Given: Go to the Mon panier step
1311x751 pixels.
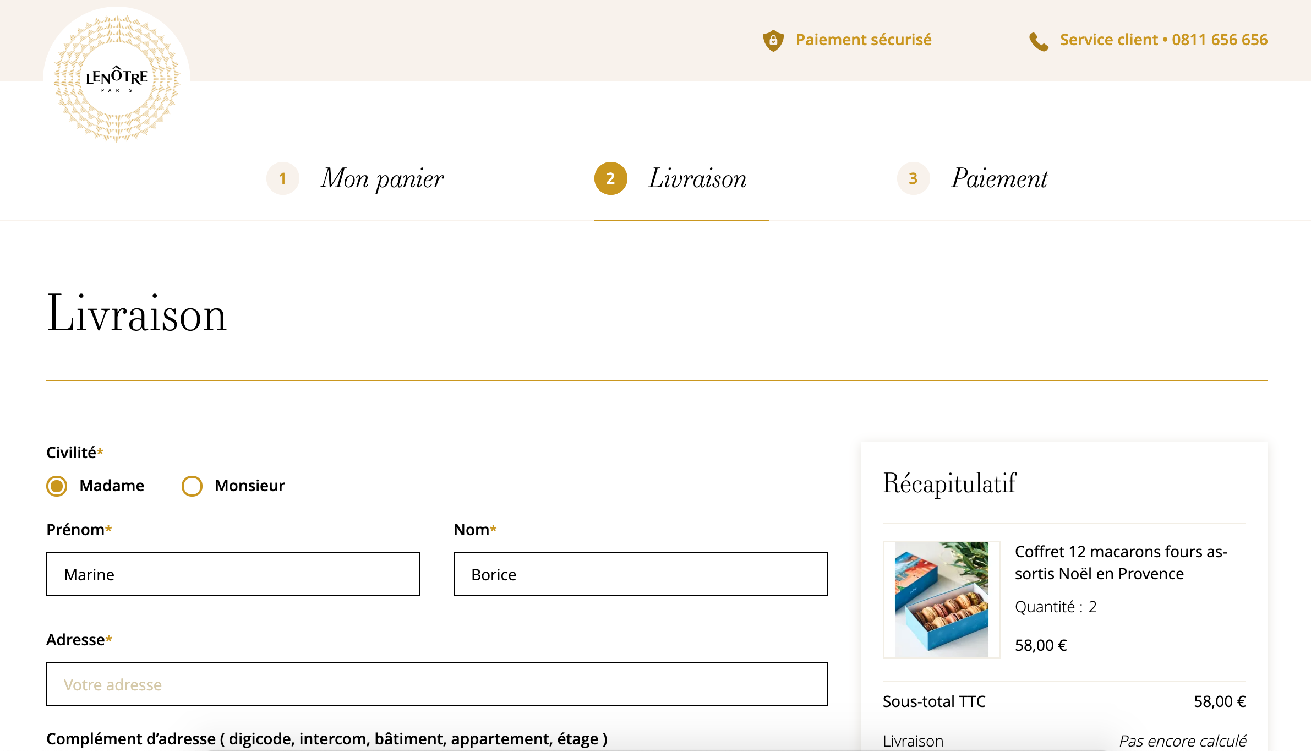Looking at the screenshot, I should [382, 179].
